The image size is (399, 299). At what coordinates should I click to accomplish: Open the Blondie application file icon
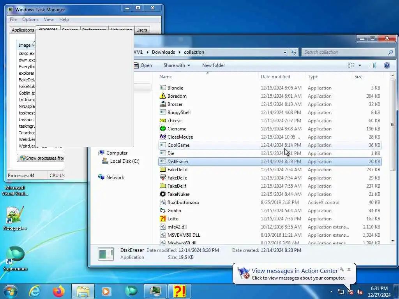pyautogui.click(x=162, y=88)
